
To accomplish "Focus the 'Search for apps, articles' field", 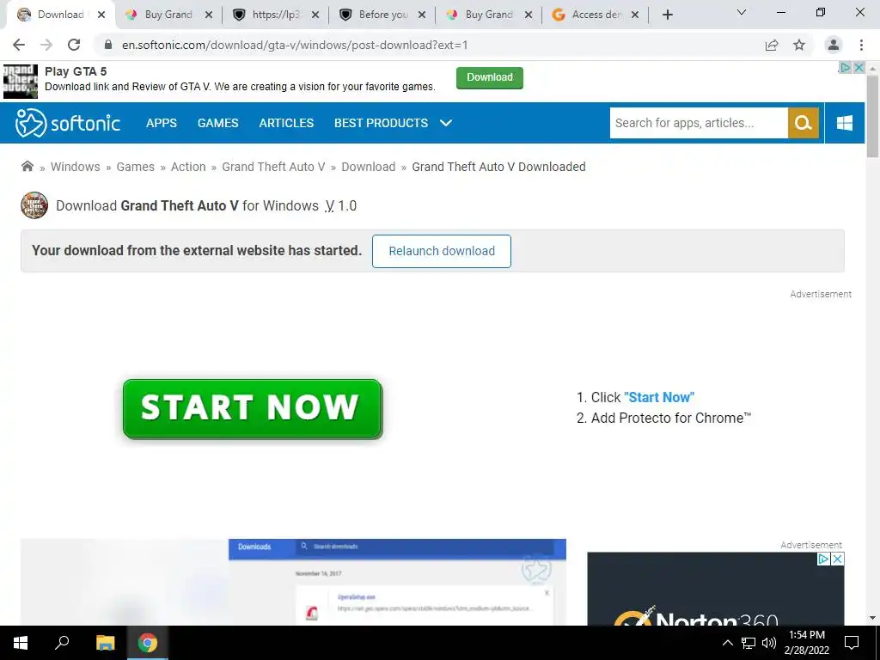I will click(x=699, y=123).
